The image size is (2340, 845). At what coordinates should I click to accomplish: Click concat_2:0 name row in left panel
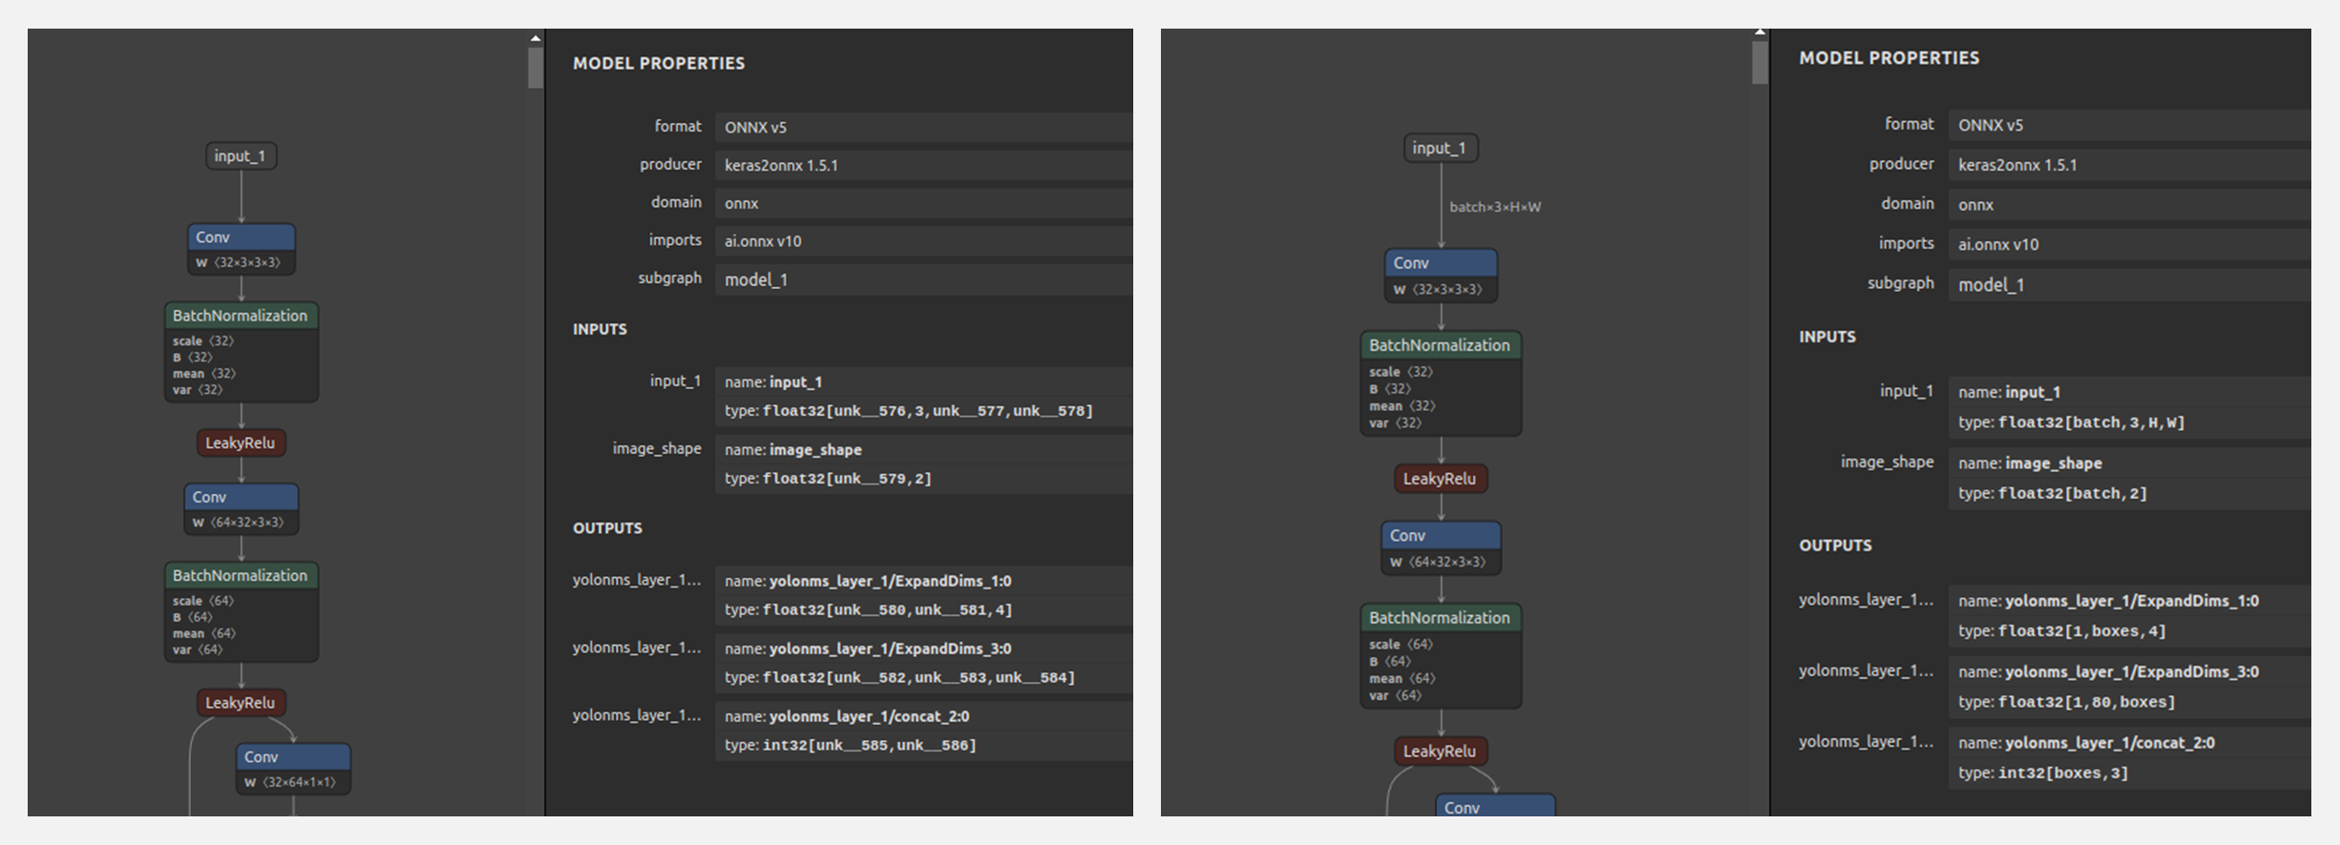923,716
